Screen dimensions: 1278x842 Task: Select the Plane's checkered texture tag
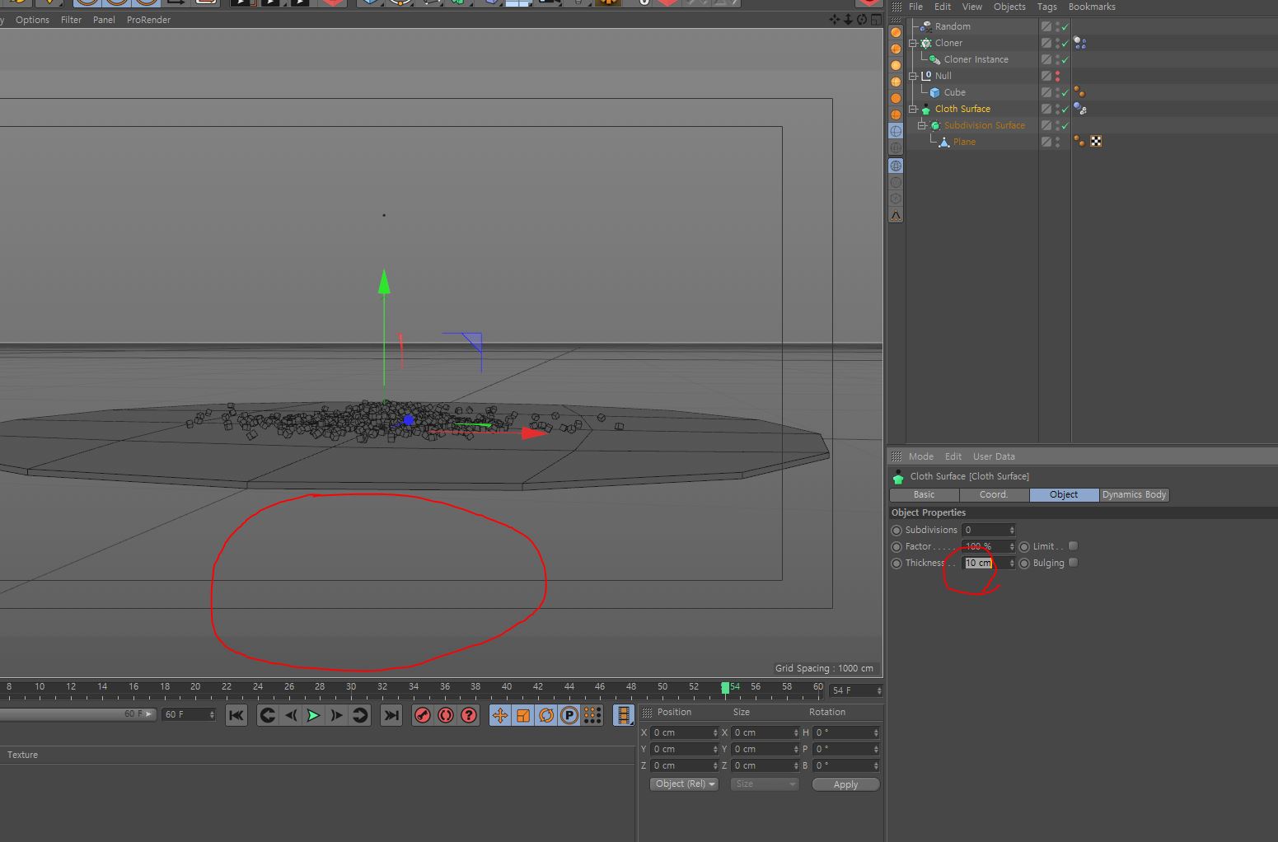pos(1096,142)
